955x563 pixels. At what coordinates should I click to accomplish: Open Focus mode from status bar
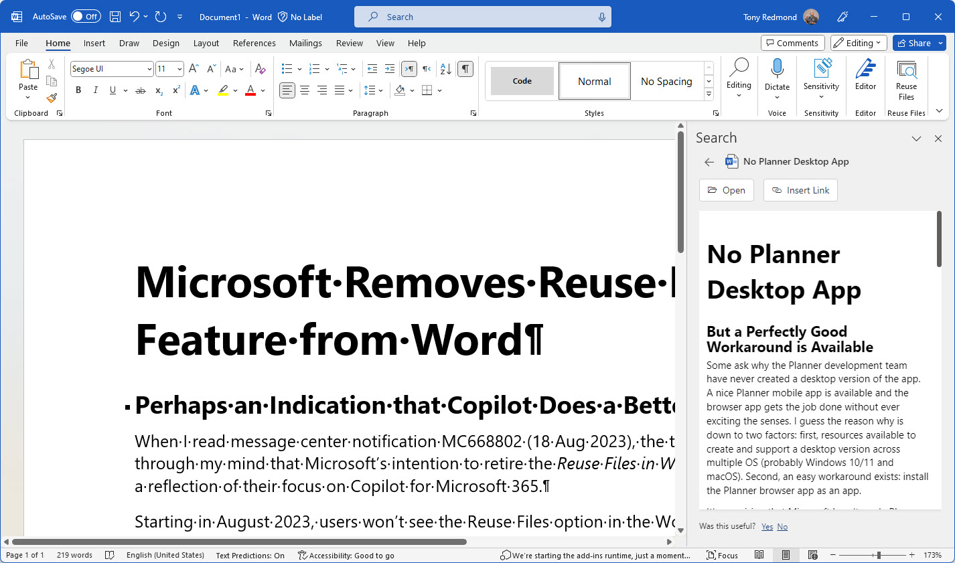[x=722, y=555]
